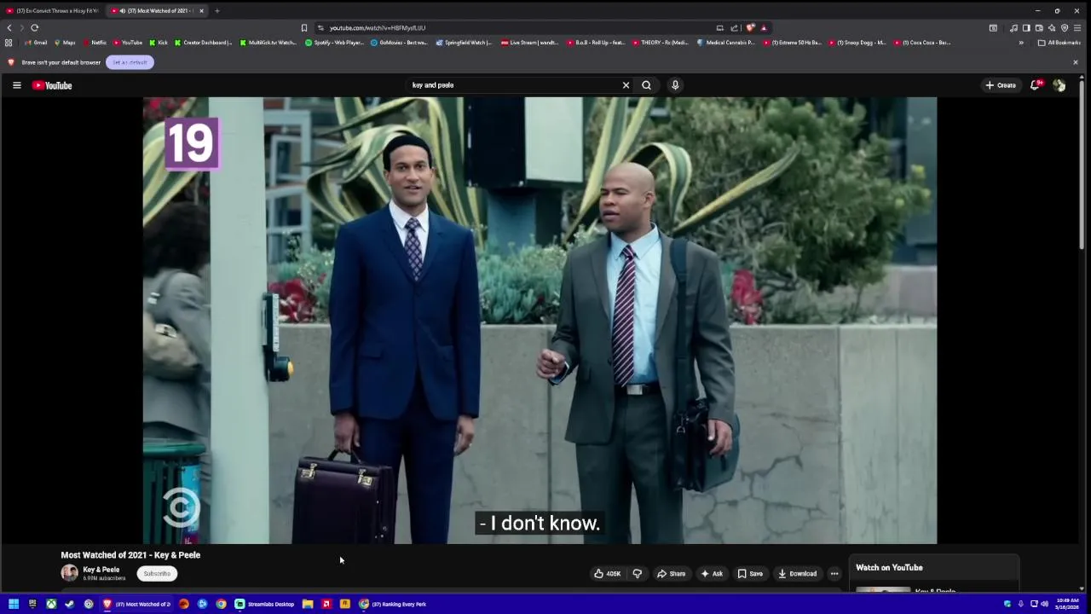Viewport: 1091px width, 614px height.
Task: Open the YouTube guide hamburger menu
Action: click(x=16, y=85)
